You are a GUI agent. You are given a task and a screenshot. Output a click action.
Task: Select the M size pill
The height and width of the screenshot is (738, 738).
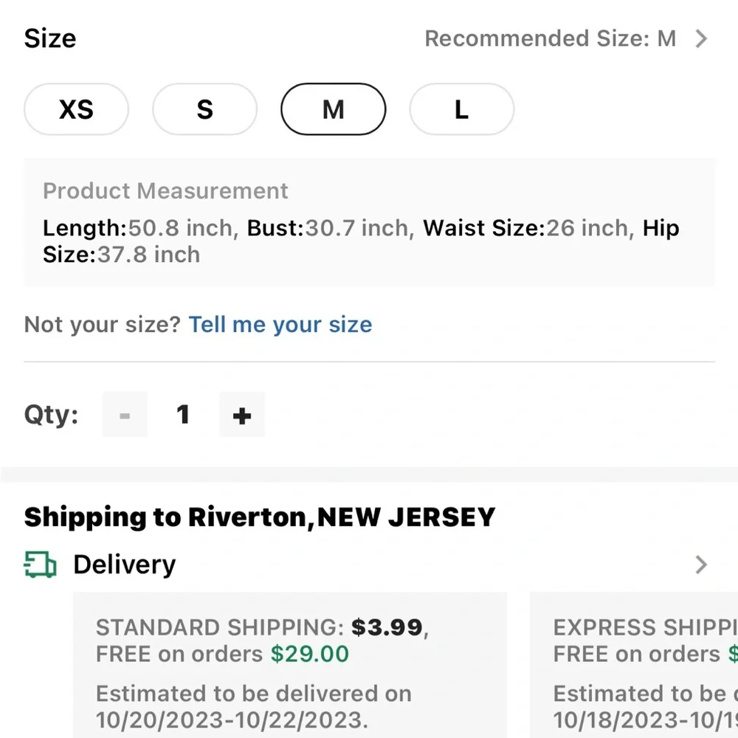pos(333,110)
